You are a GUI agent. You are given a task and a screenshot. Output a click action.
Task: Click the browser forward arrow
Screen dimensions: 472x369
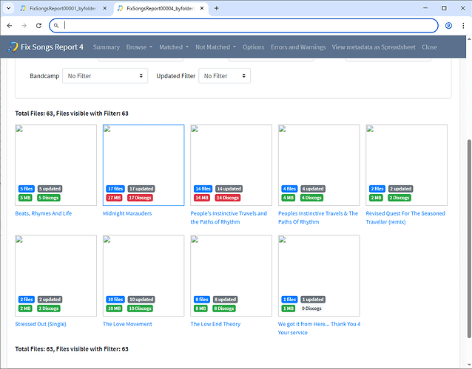click(24, 26)
